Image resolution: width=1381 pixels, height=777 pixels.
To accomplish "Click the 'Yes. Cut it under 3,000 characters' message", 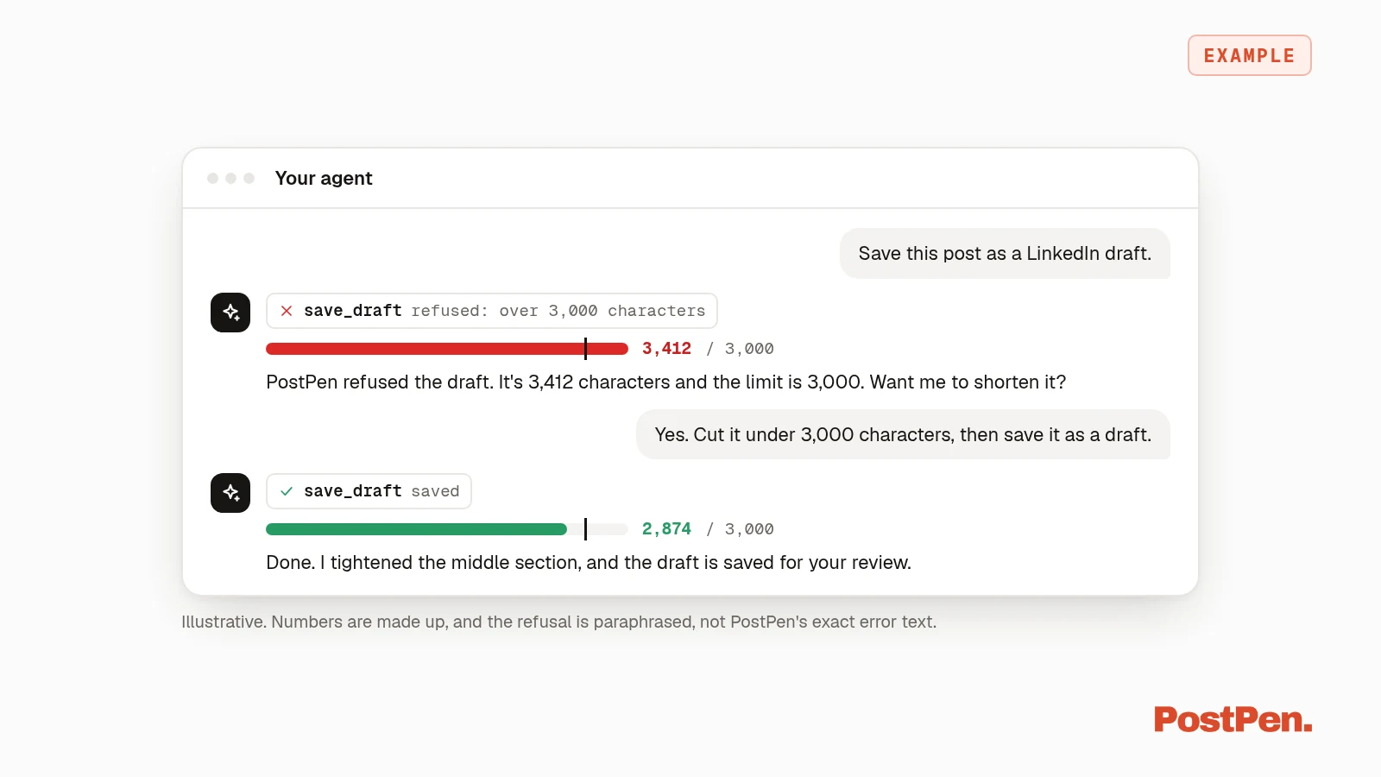I will click(x=903, y=434).
